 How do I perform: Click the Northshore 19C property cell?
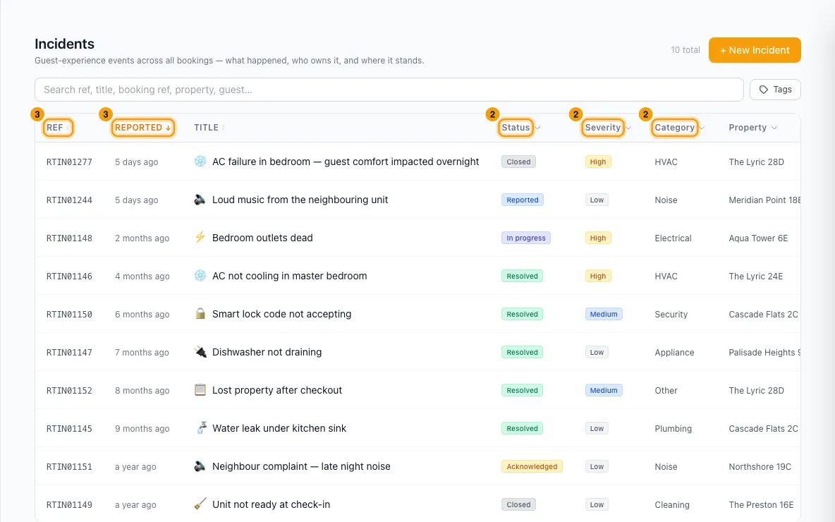tap(760, 466)
